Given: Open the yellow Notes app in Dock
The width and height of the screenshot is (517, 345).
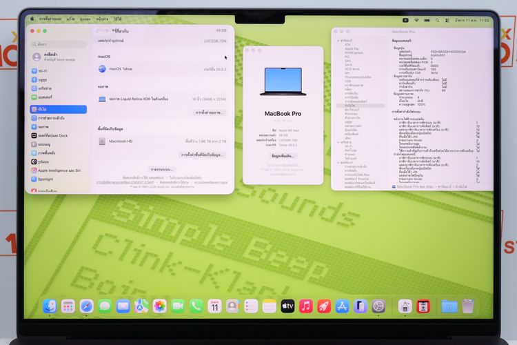Looking at the screenshot, I should 270,306.
